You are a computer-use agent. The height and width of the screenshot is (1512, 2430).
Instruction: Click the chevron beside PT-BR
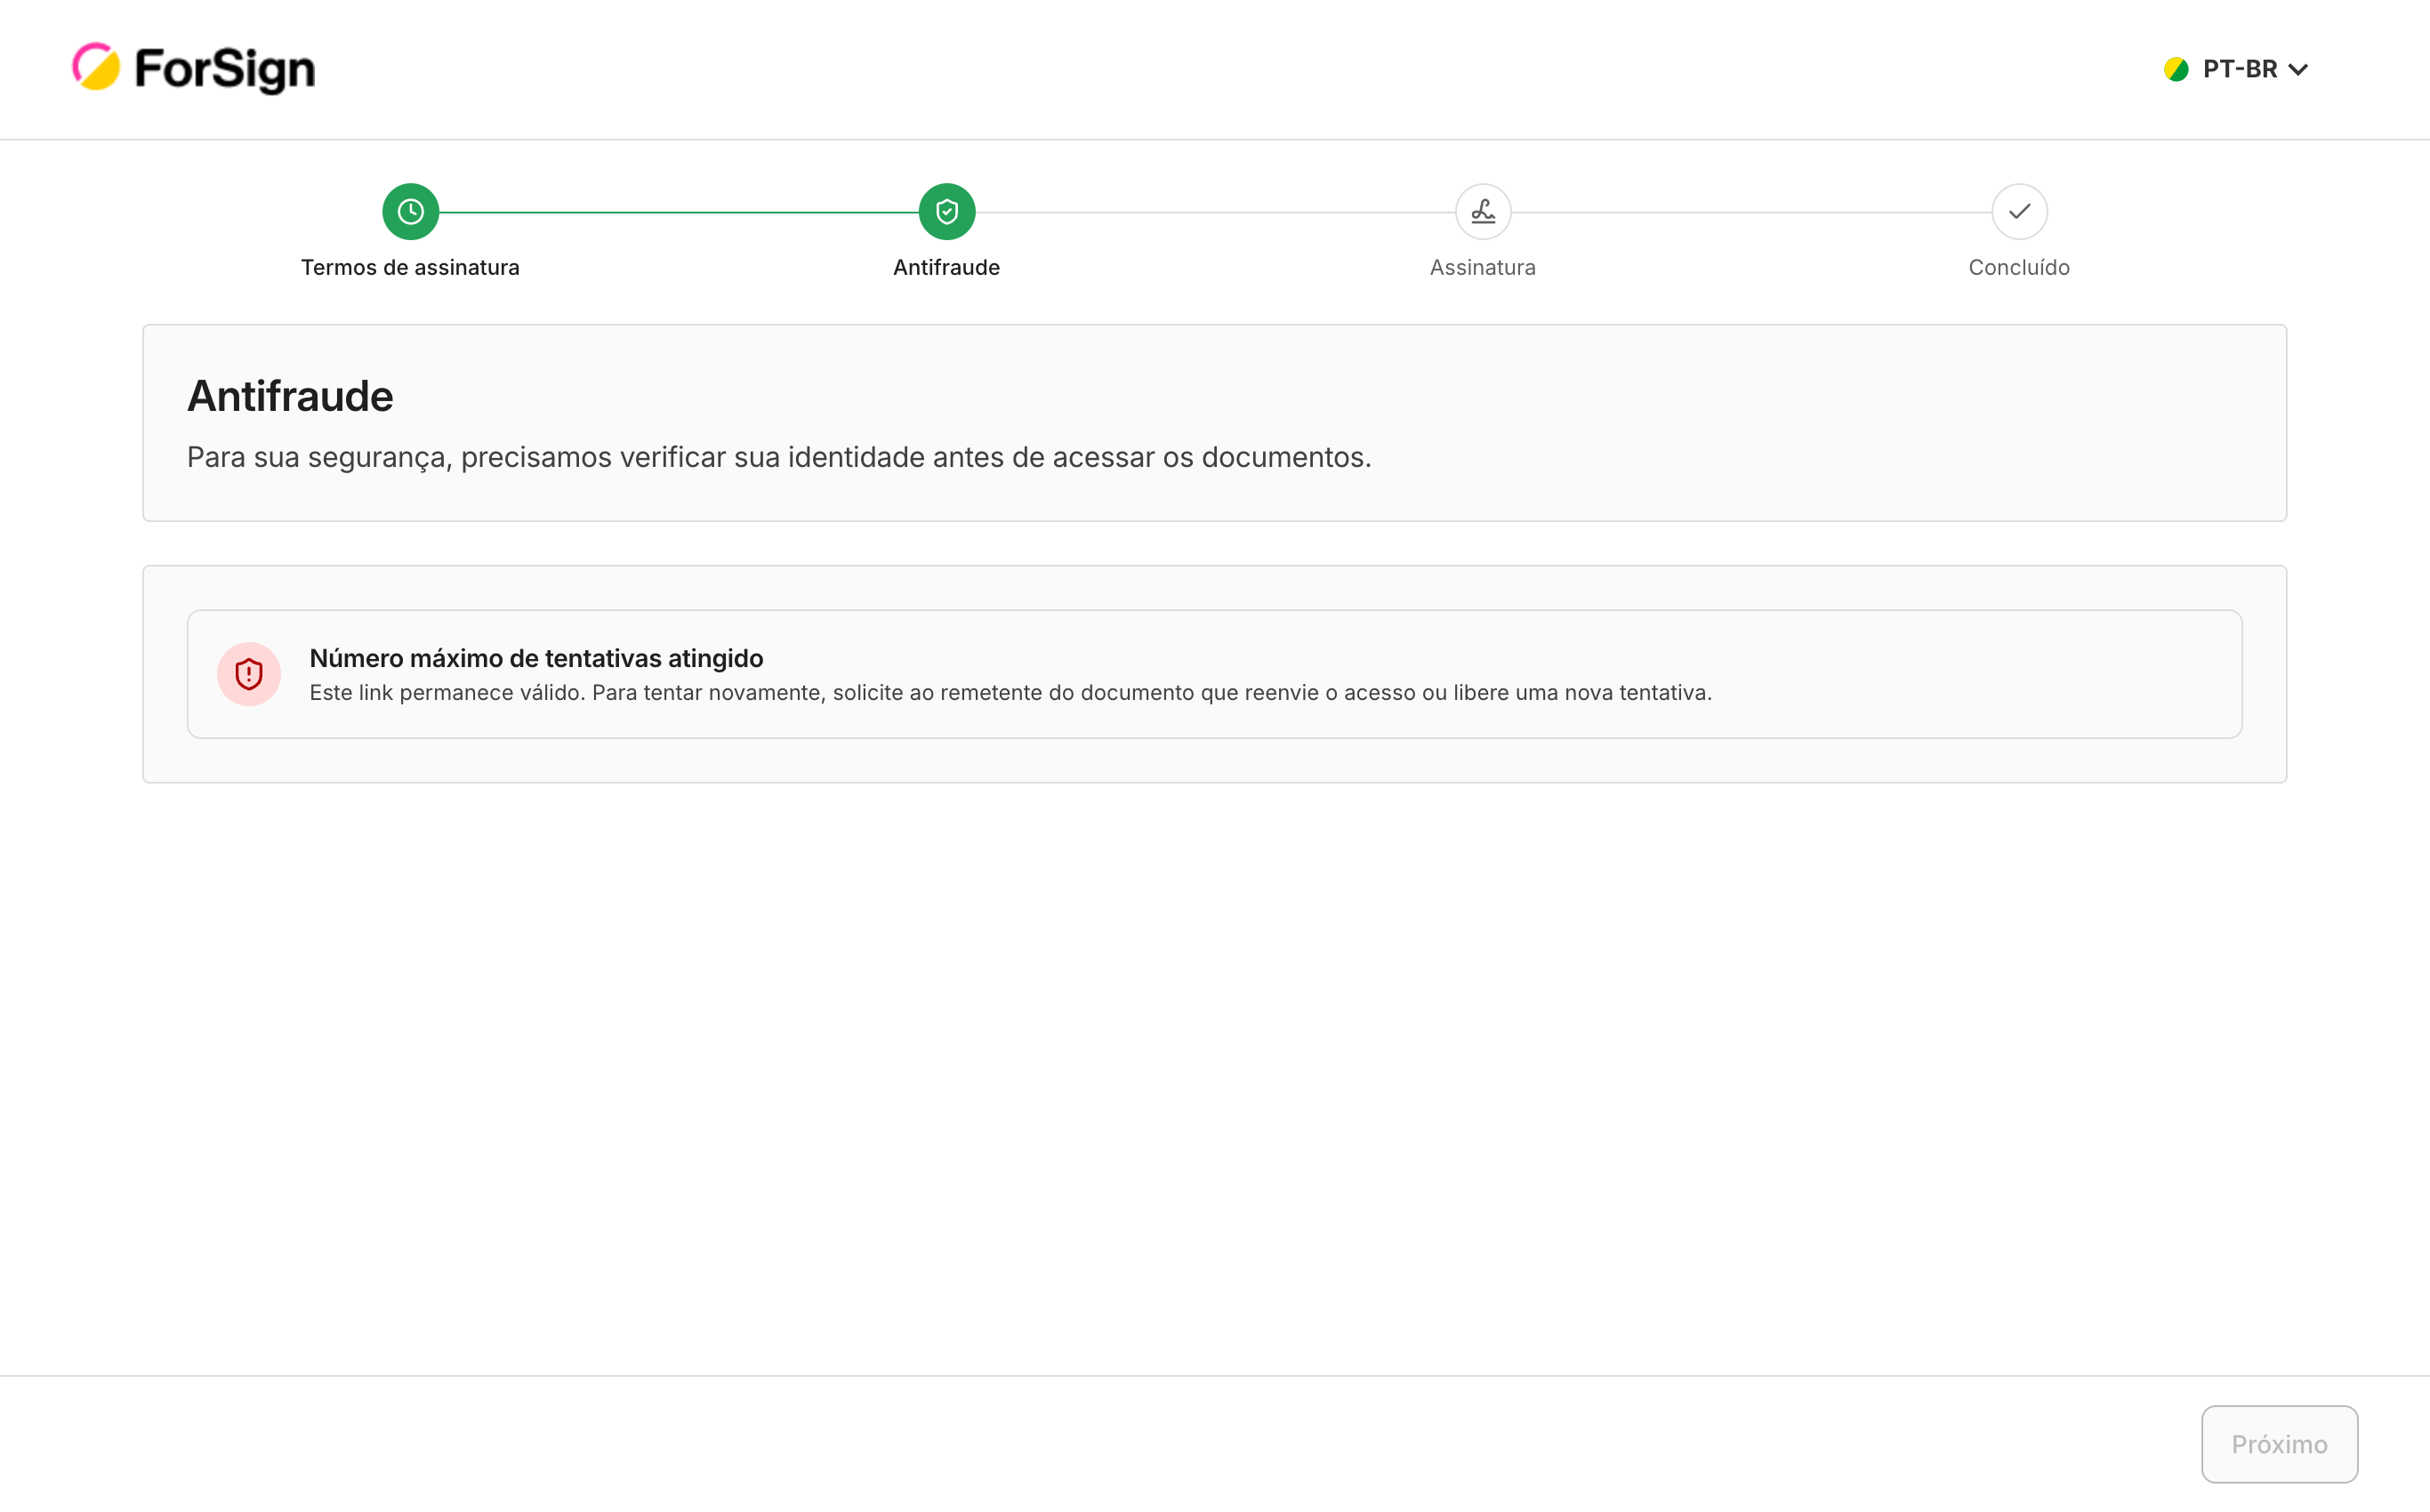pyautogui.click(x=2298, y=70)
